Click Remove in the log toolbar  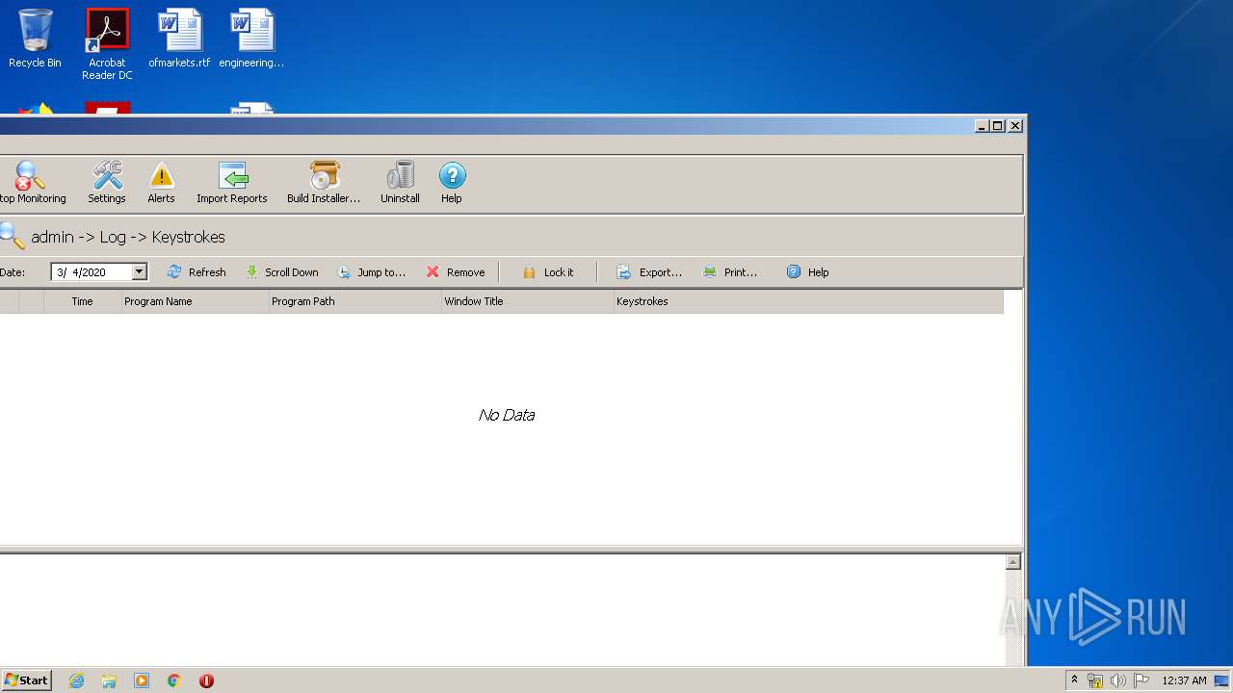[456, 272]
